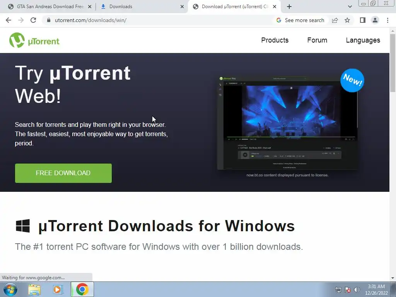Close the GTA San Andreas tab
Screen dimensions: 396x297
(x=90, y=7)
